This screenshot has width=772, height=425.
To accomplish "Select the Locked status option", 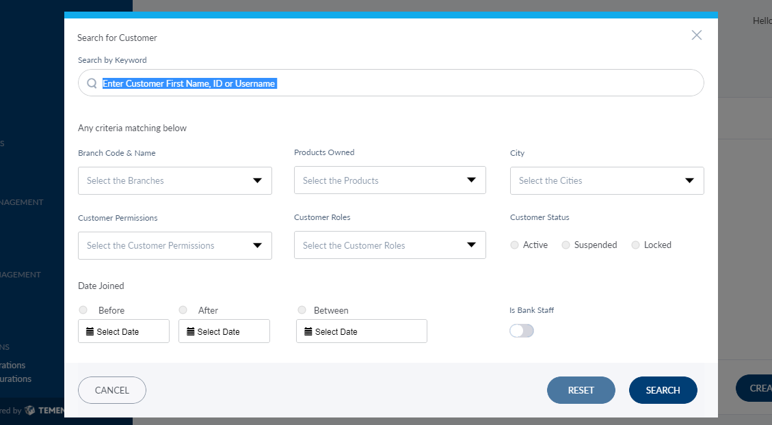I will click(x=635, y=245).
